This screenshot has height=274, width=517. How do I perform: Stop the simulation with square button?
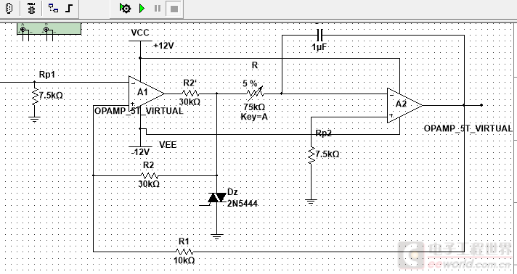coord(174,9)
